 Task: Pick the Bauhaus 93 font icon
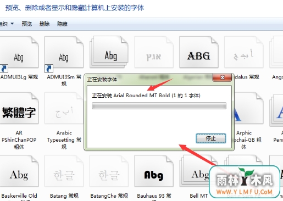[154, 171]
